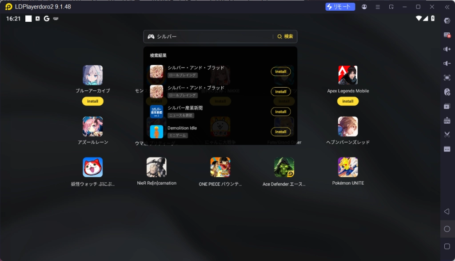Viewport: 455px width, 261px height.
Task: Click the gamepad icon in search bar
Action: pos(151,36)
